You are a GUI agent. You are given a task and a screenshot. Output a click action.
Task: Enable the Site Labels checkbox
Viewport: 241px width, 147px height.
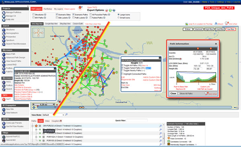pos(57,18)
